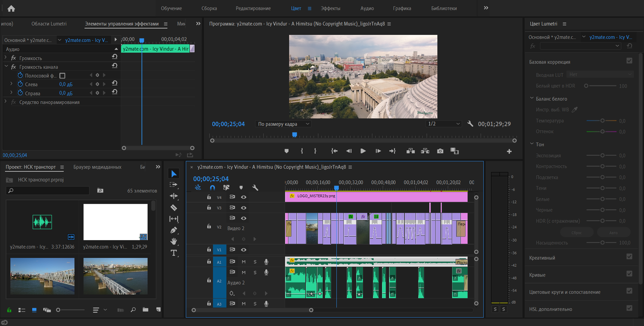The width and height of the screenshot is (644, 326).
Task: Toggle lock on track V3
Action: [x=209, y=208]
